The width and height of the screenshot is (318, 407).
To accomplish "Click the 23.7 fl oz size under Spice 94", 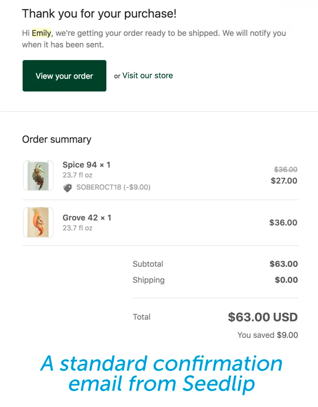I will 77,175.
